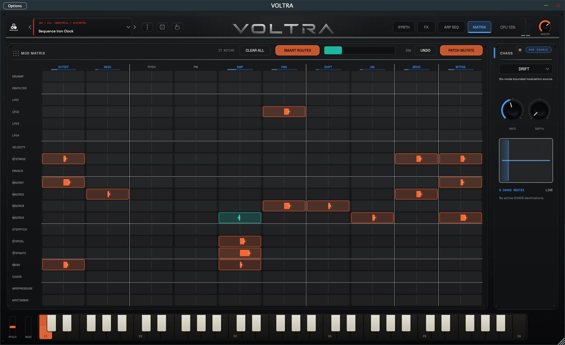This screenshot has height=345, width=565.
Task: Click the brand logo icon at top left
Action: (x=14, y=27)
